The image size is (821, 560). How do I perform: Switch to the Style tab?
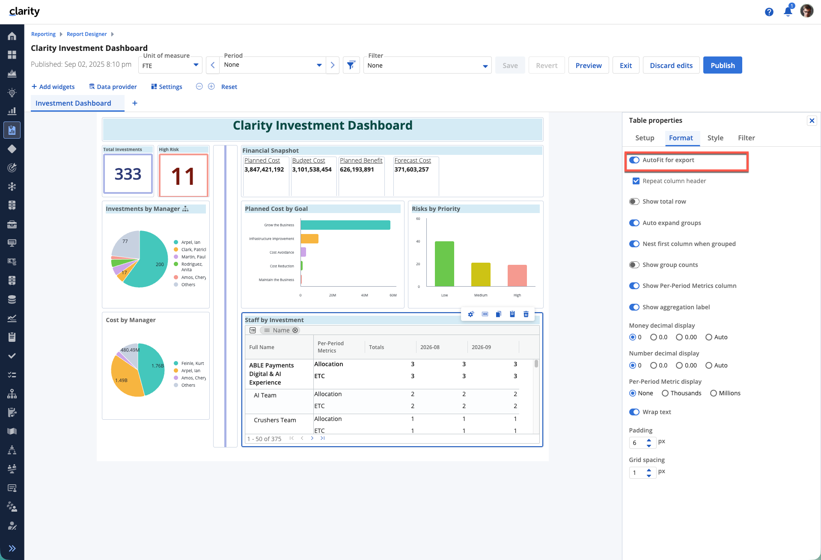pos(715,138)
